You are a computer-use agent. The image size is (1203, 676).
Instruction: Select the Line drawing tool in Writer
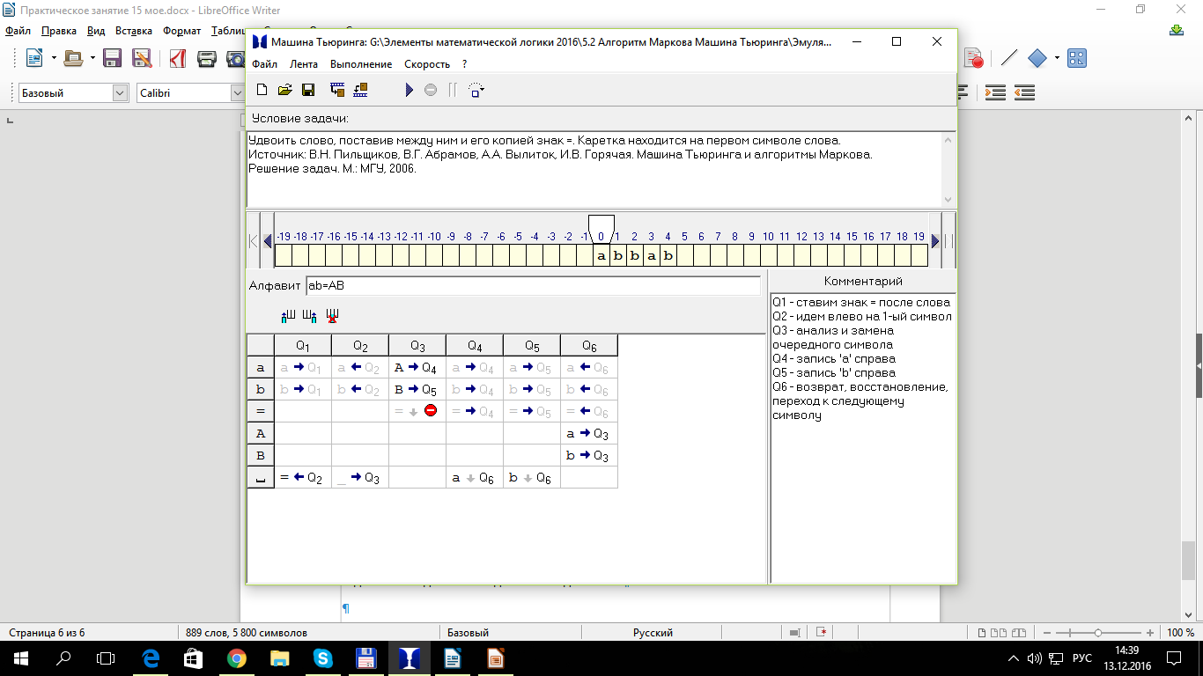(1009, 58)
